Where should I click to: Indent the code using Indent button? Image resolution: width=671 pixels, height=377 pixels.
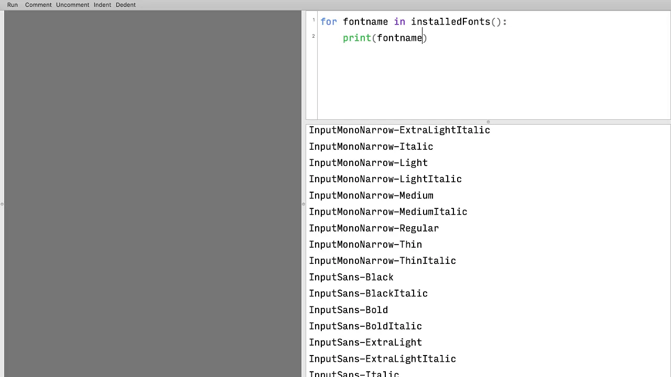coord(102,5)
